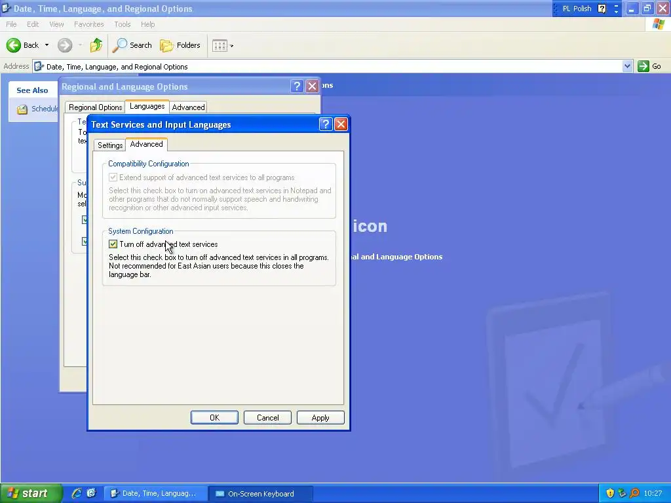Click the Start button

coord(31,493)
